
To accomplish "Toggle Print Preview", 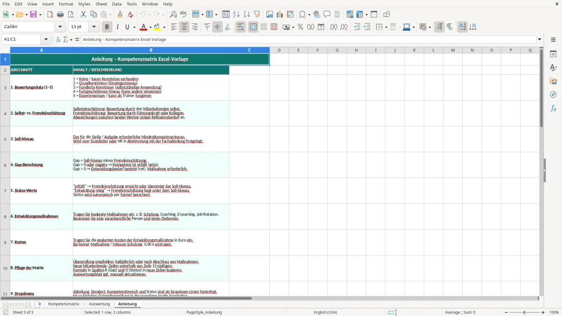I will (x=71, y=15).
